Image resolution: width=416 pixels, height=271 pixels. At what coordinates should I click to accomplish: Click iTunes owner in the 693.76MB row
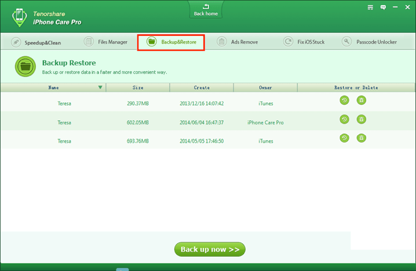pyautogui.click(x=265, y=141)
